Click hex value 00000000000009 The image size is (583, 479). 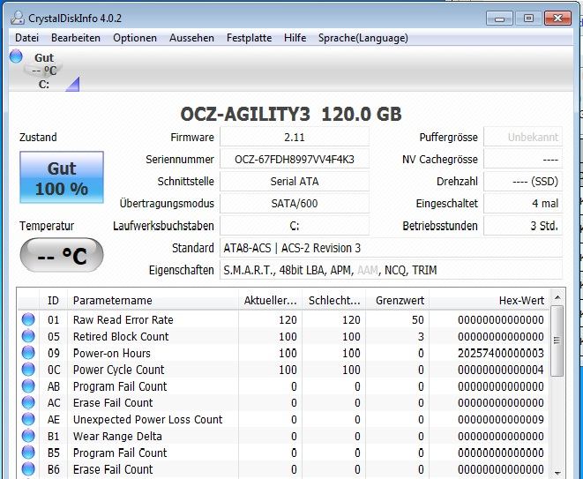pos(501,420)
